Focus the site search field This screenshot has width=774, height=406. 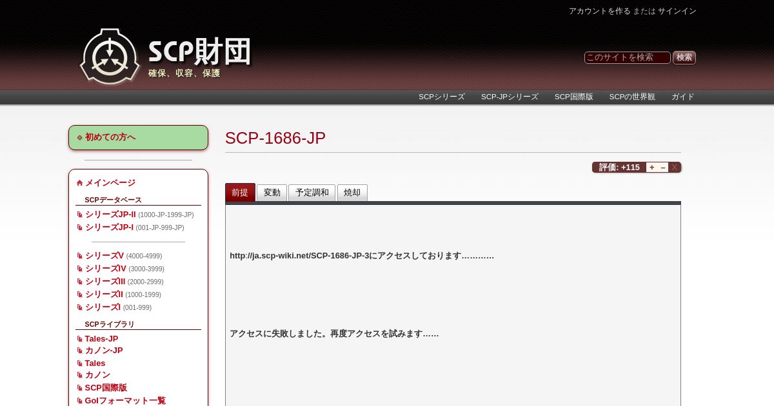click(x=627, y=57)
